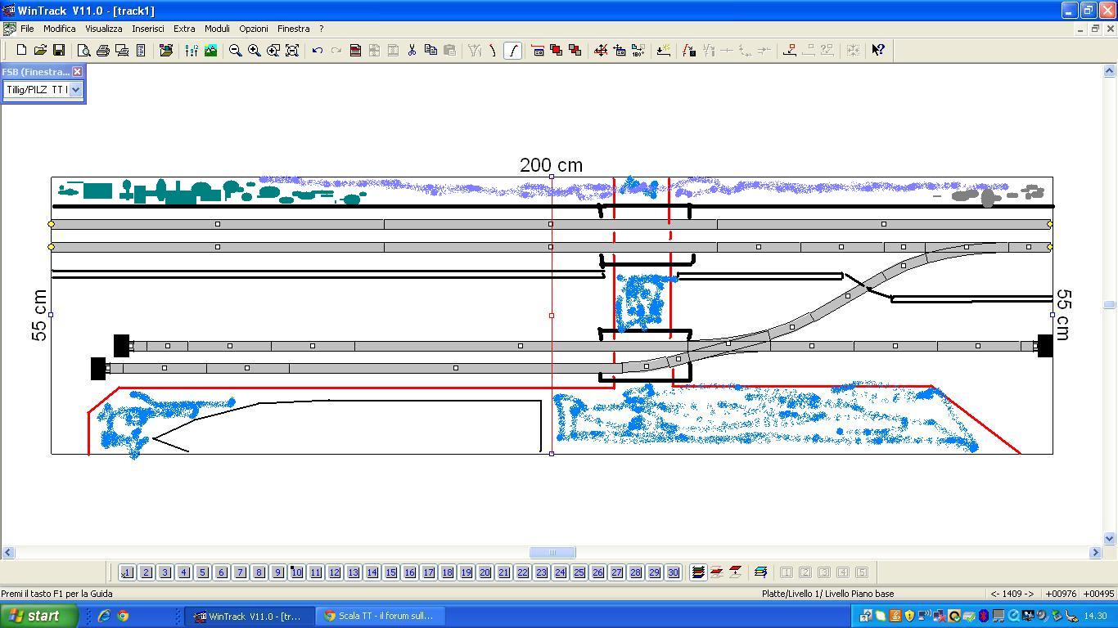Show all layers stack icon
Image resolution: width=1118 pixels, height=628 pixels.
pyautogui.click(x=698, y=572)
